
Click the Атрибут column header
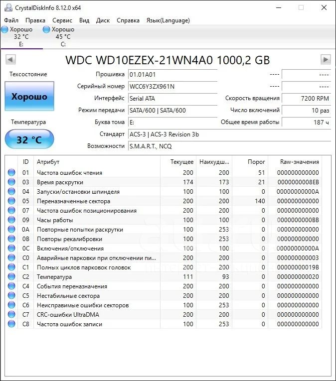click(97, 162)
